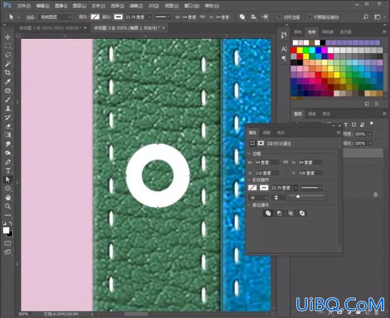Viewport: 390px width, 318px height.
Task: Select the Zoom magnifier tool
Action: click(8, 206)
